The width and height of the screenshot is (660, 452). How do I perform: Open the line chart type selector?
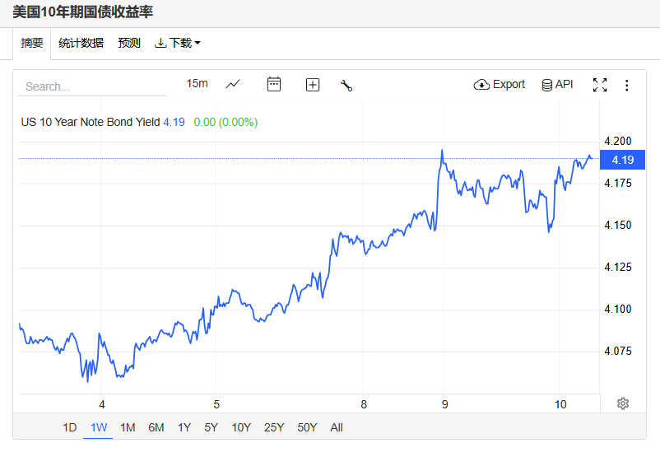[x=233, y=84]
